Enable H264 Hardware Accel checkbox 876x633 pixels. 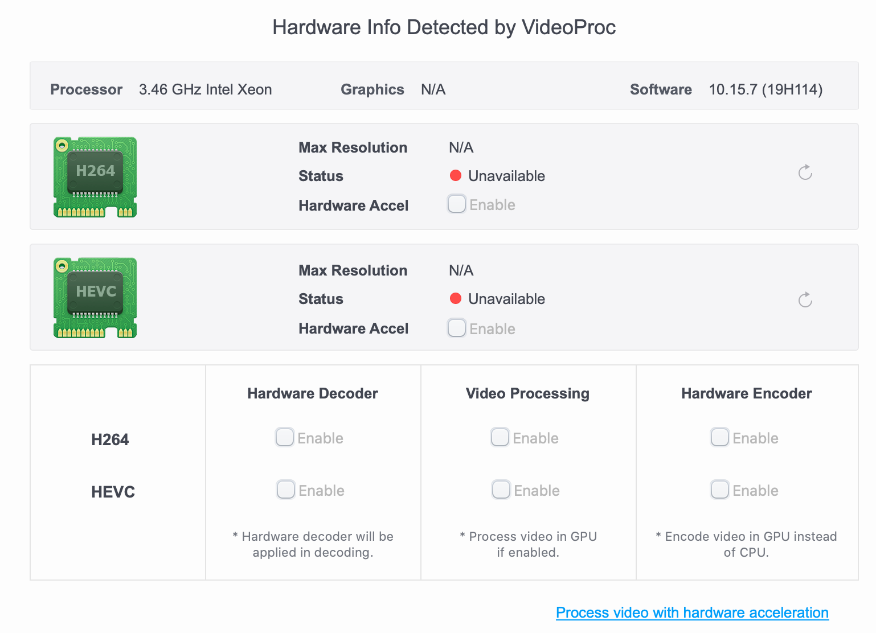pyautogui.click(x=457, y=204)
